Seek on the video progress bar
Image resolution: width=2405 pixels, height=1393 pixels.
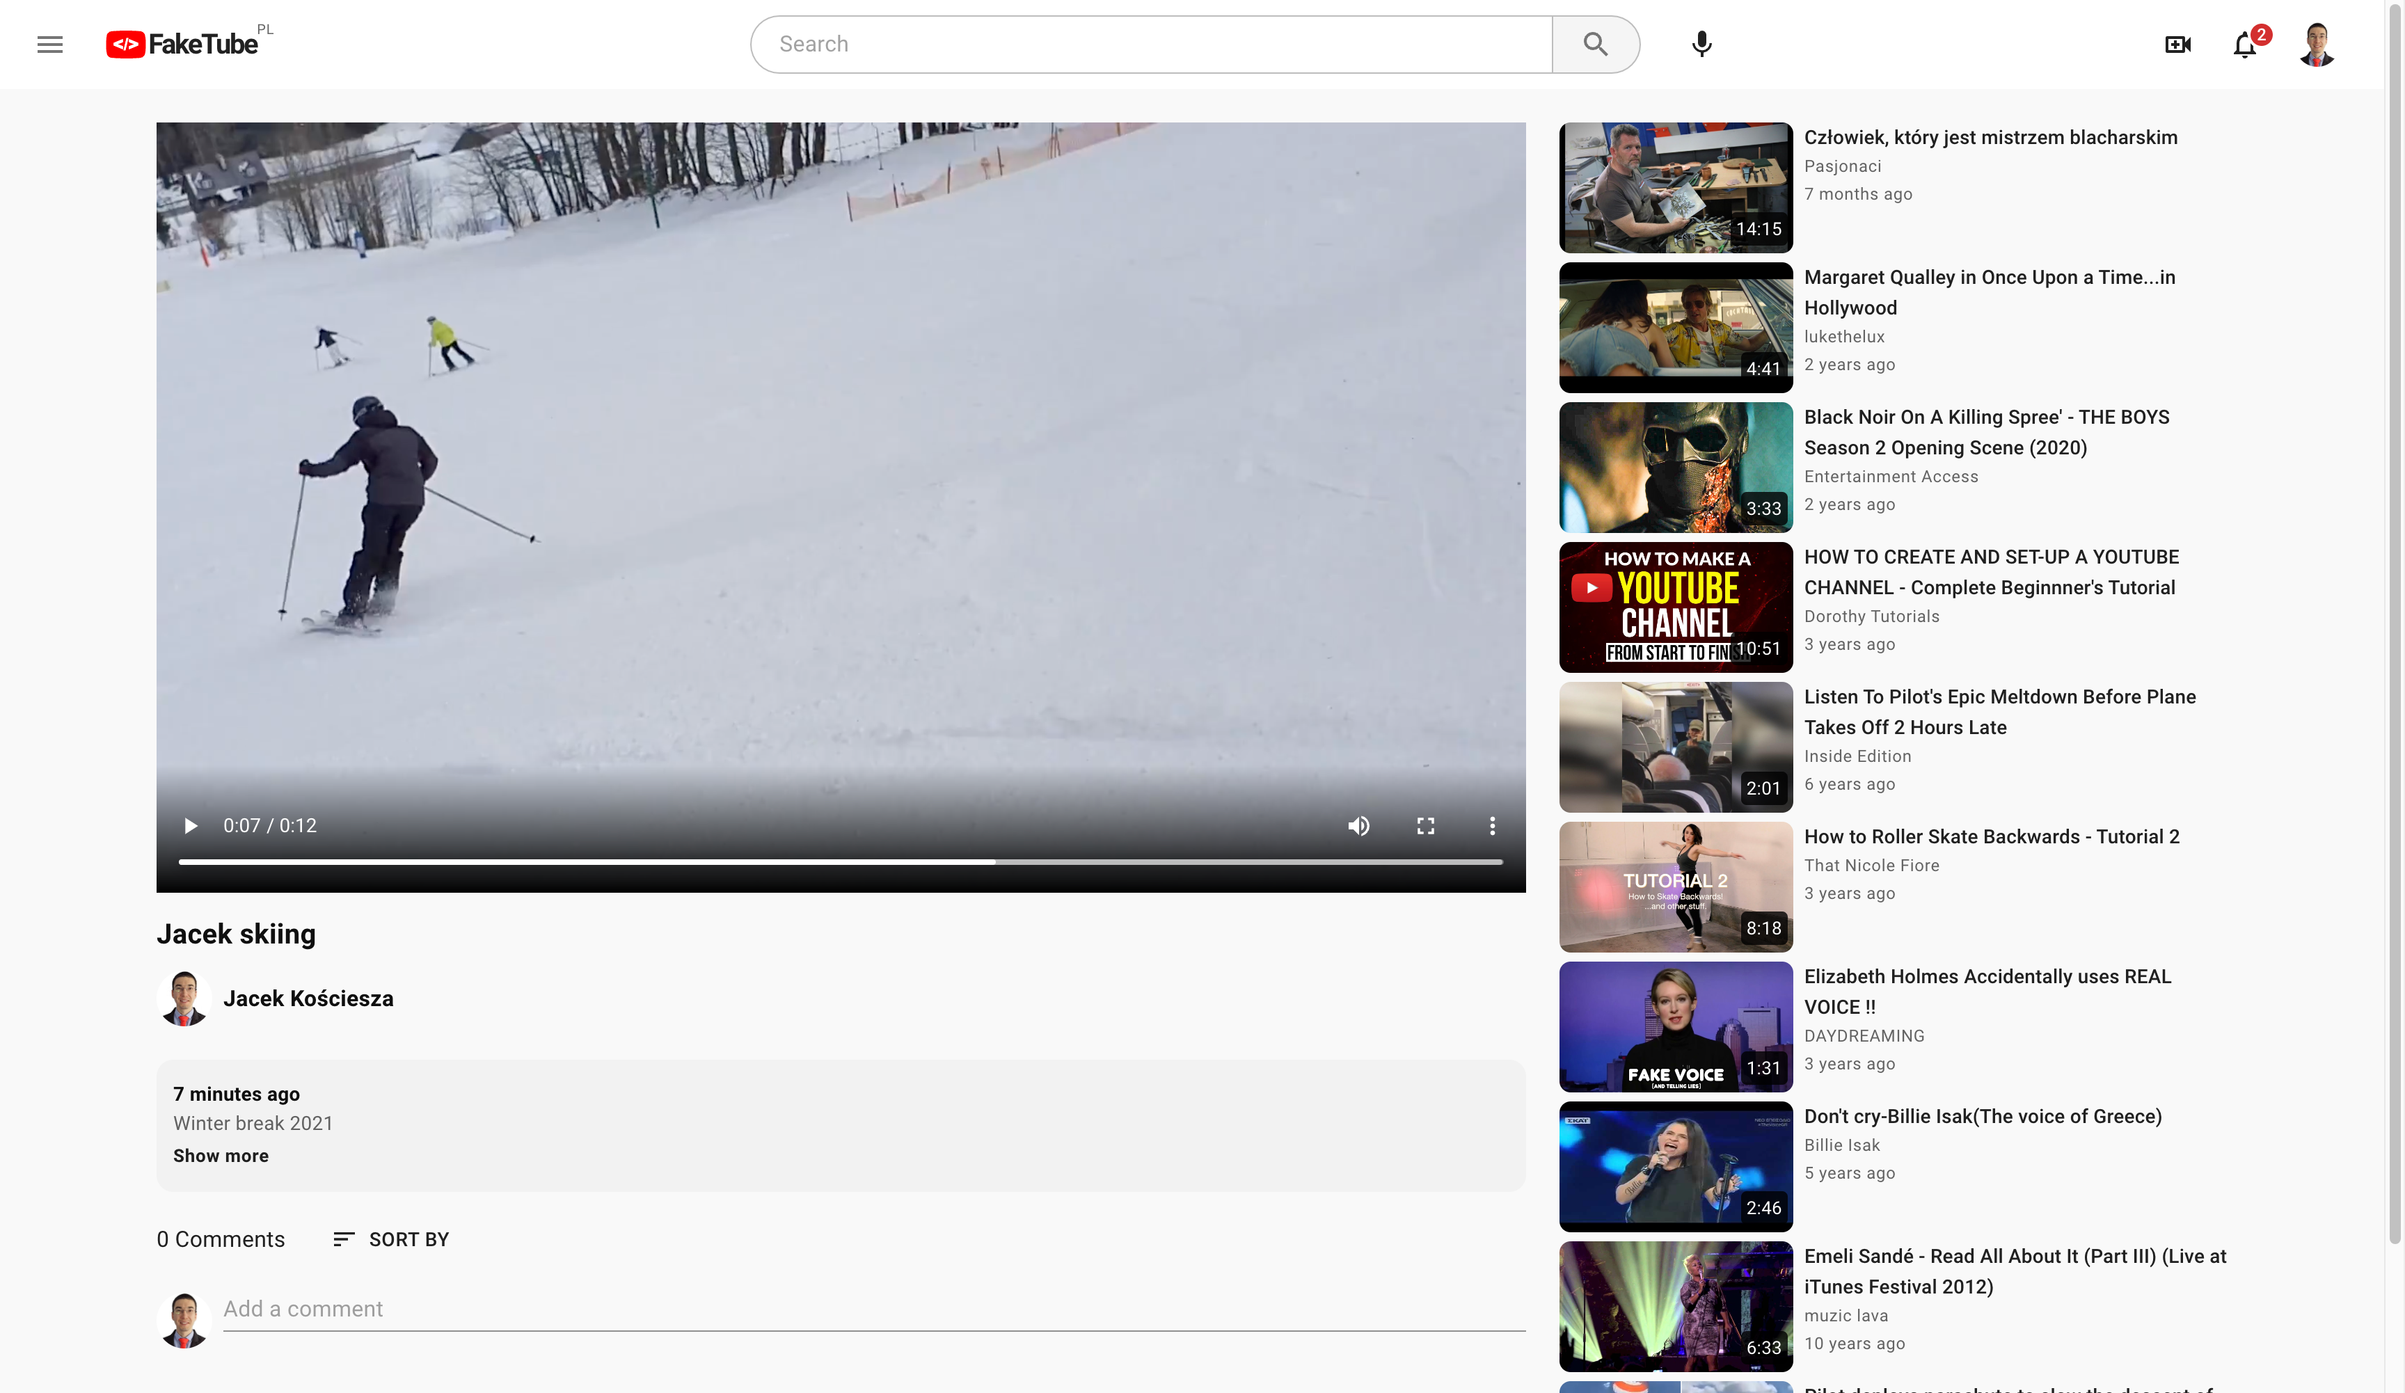tap(841, 861)
